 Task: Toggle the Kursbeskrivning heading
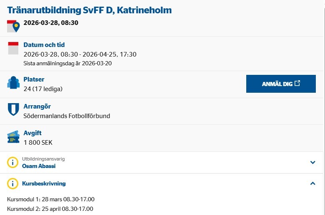tap(44, 183)
